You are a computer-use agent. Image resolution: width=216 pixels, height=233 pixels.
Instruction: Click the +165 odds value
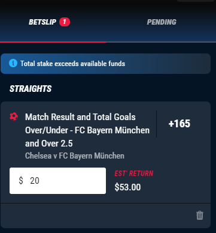coord(180,124)
